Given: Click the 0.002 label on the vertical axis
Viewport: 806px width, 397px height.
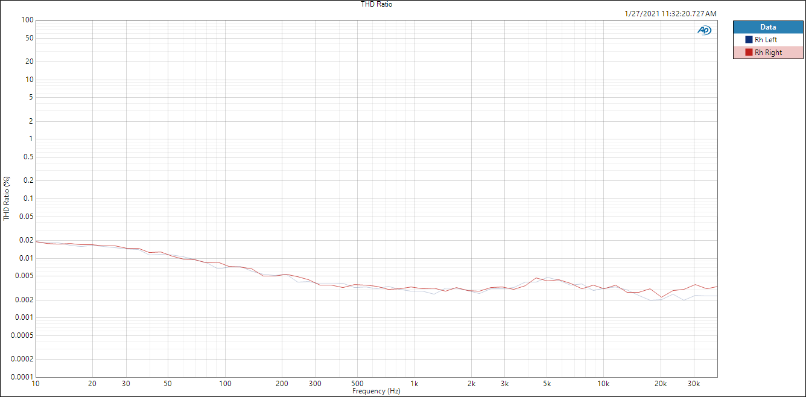Looking at the screenshot, I should click(24, 300).
